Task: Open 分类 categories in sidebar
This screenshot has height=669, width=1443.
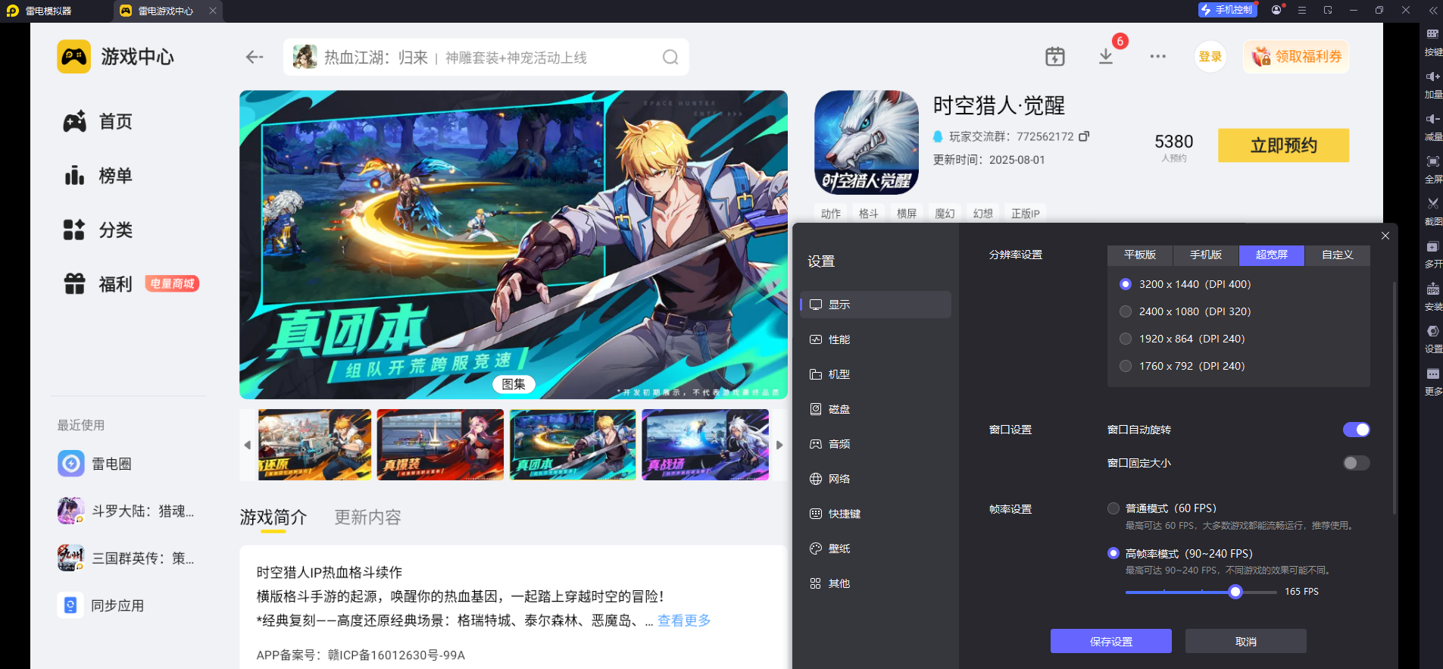Action: tap(98, 230)
